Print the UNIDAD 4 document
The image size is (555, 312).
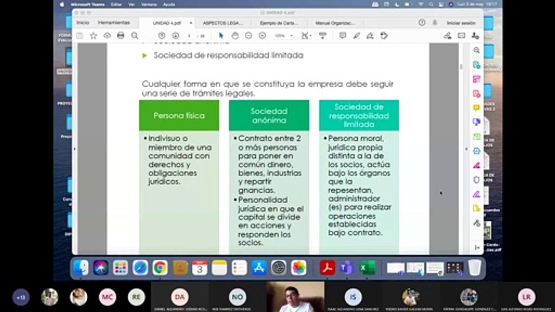(x=121, y=36)
